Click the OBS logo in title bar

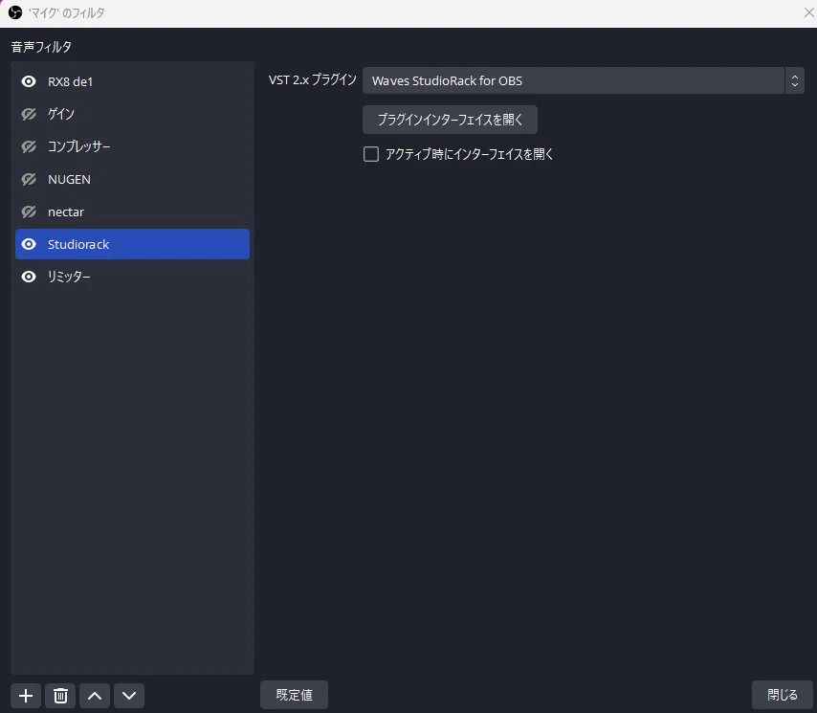pos(15,12)
